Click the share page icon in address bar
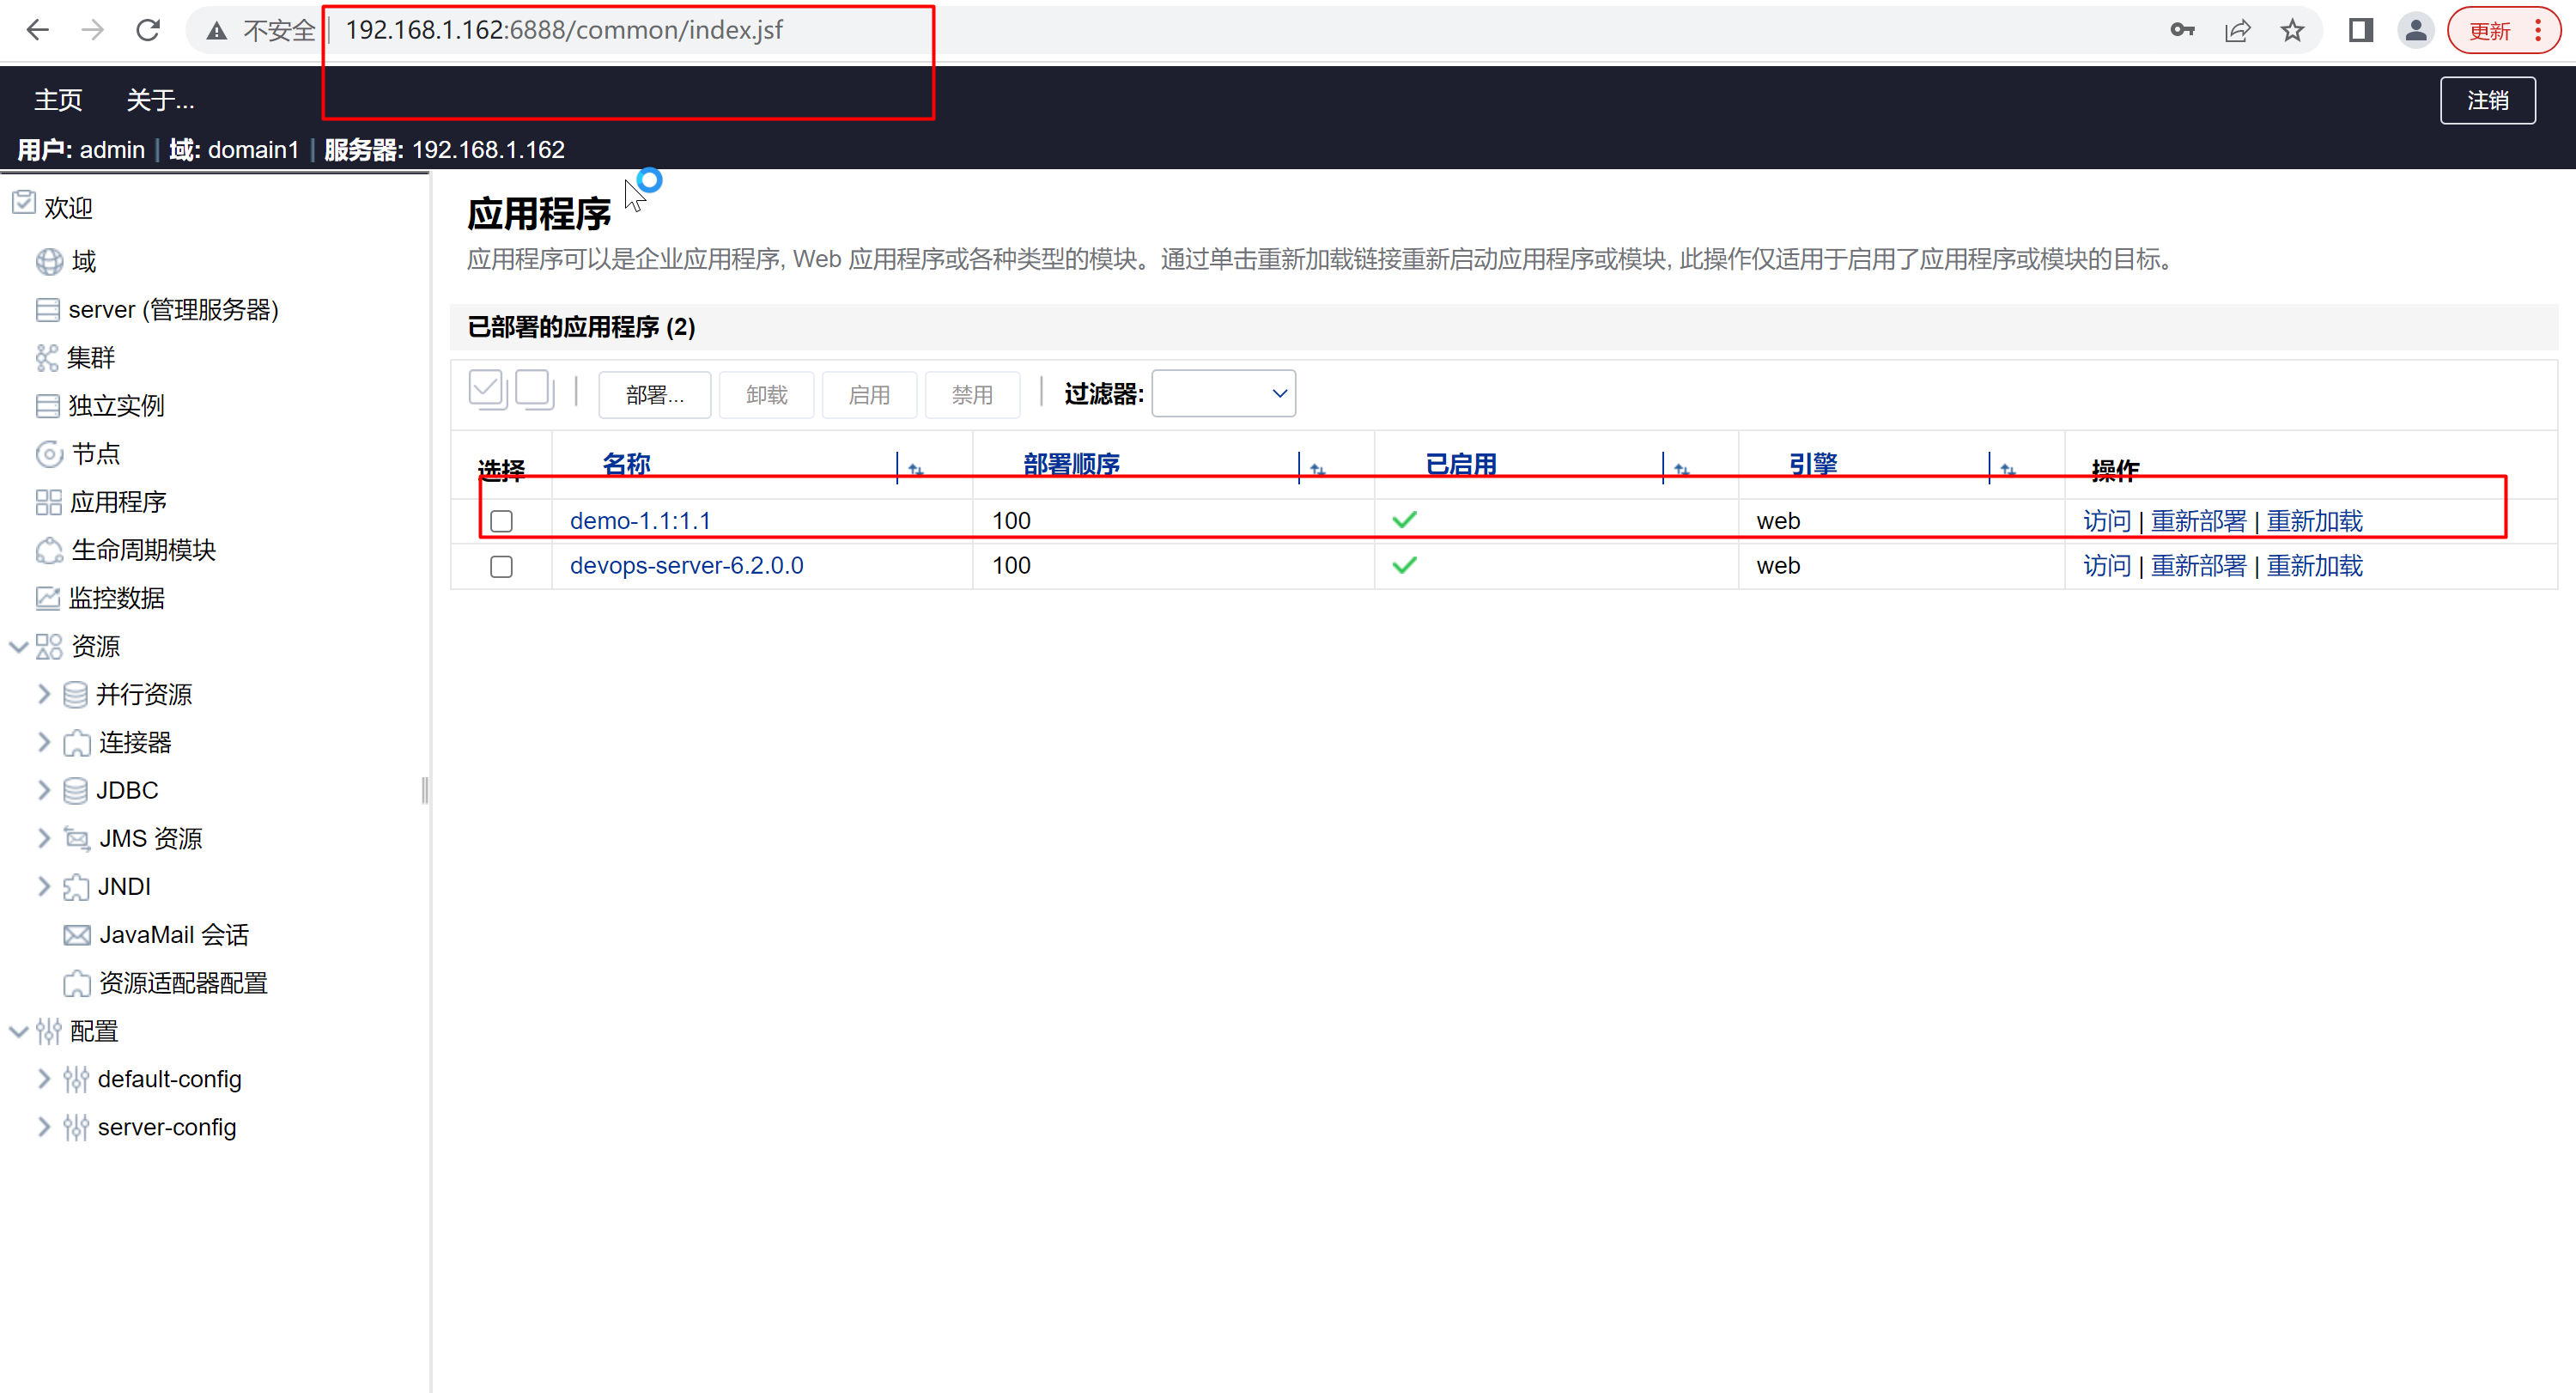This screenshot has height=1393, width=2576. (x=2238, y=31)
